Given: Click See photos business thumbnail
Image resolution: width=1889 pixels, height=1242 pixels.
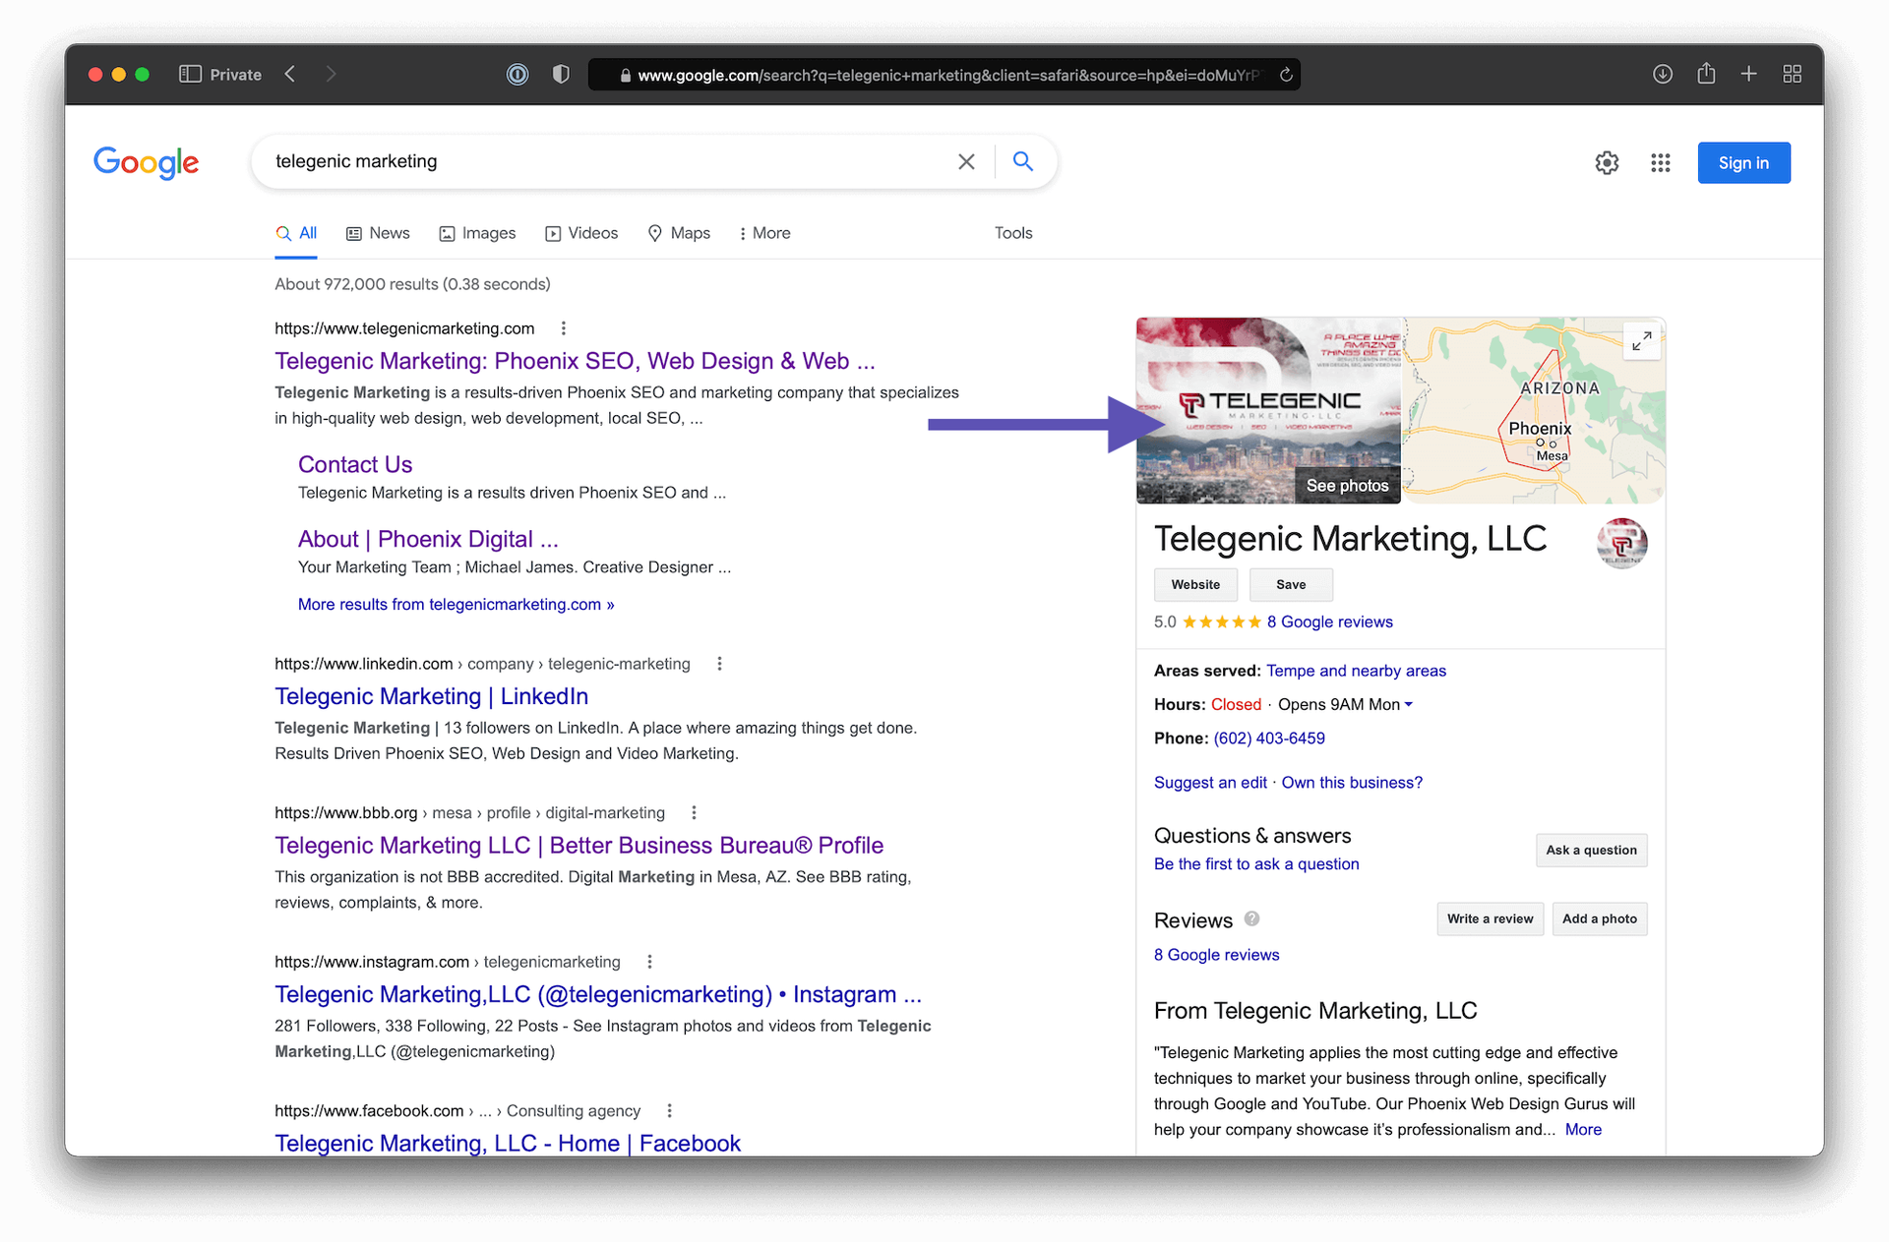Looking at the screenshot, I should point(1347,486).
